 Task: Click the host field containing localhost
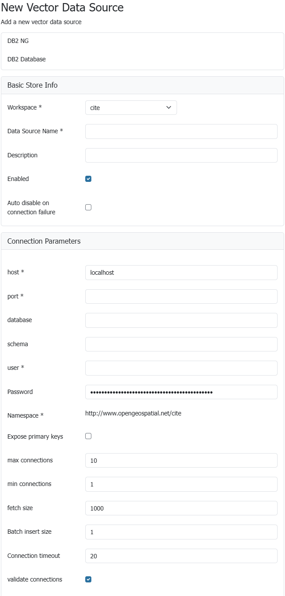pos(181,273)
